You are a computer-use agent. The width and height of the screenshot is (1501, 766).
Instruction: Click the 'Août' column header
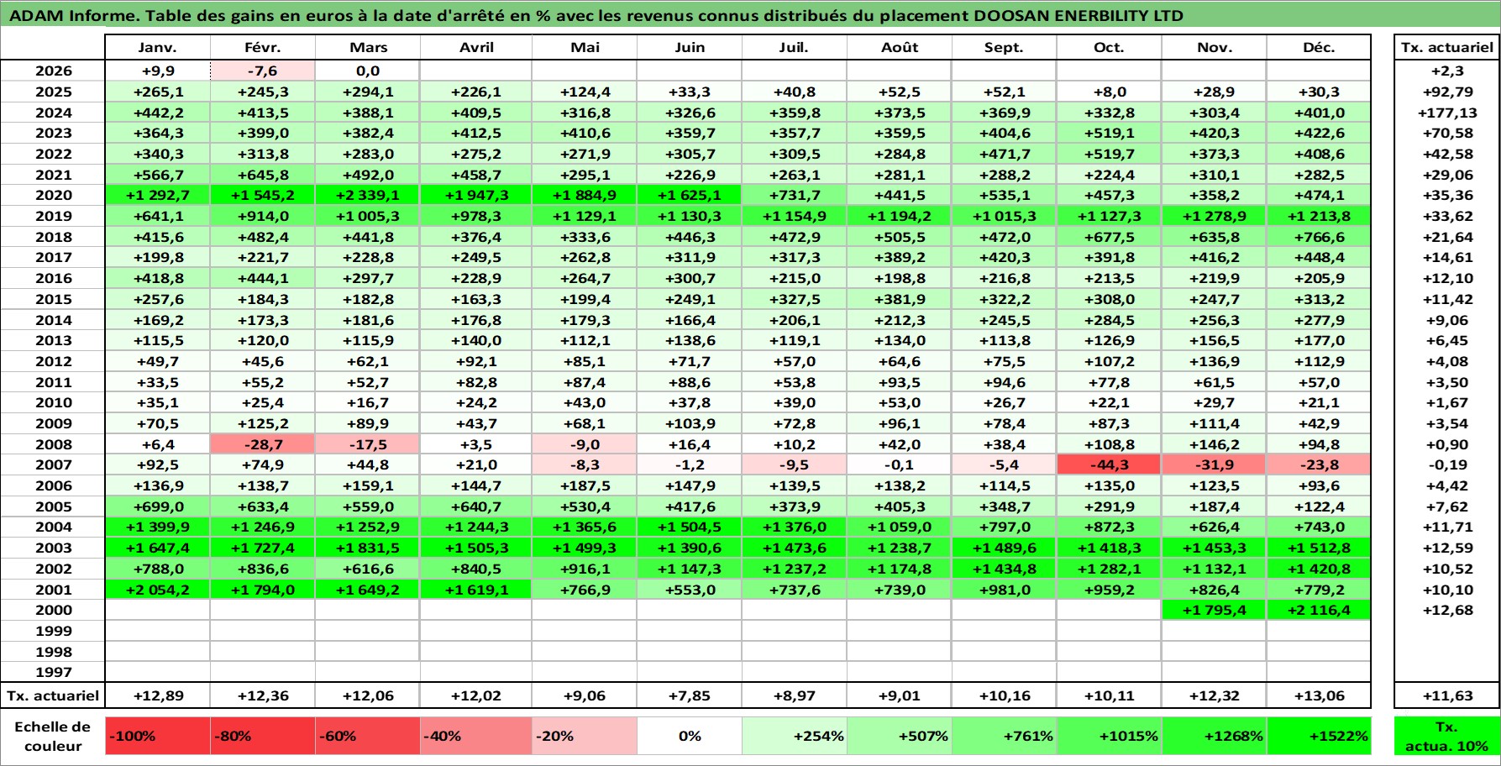pos(900,48)
